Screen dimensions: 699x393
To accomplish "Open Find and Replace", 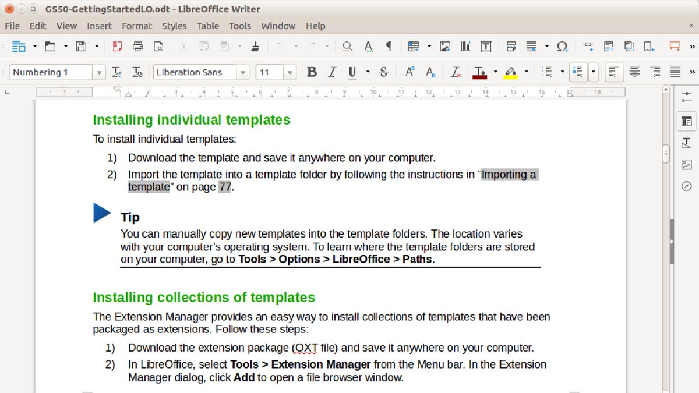I will tap(347, 45).
